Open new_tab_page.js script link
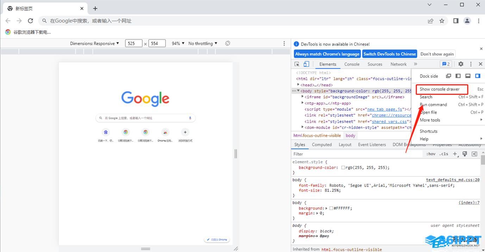This screenshot has width=485, height=252. click(384, 109)
